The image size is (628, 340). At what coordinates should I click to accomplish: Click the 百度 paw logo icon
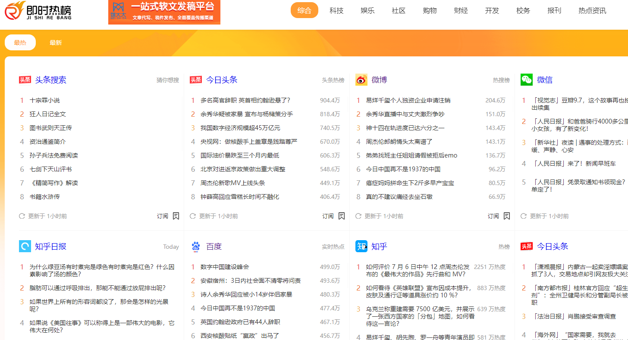[x=196, y=246]
